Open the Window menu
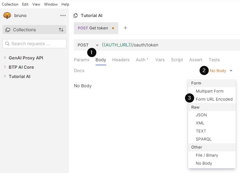 pyautogui.click(x=51, y=4)
